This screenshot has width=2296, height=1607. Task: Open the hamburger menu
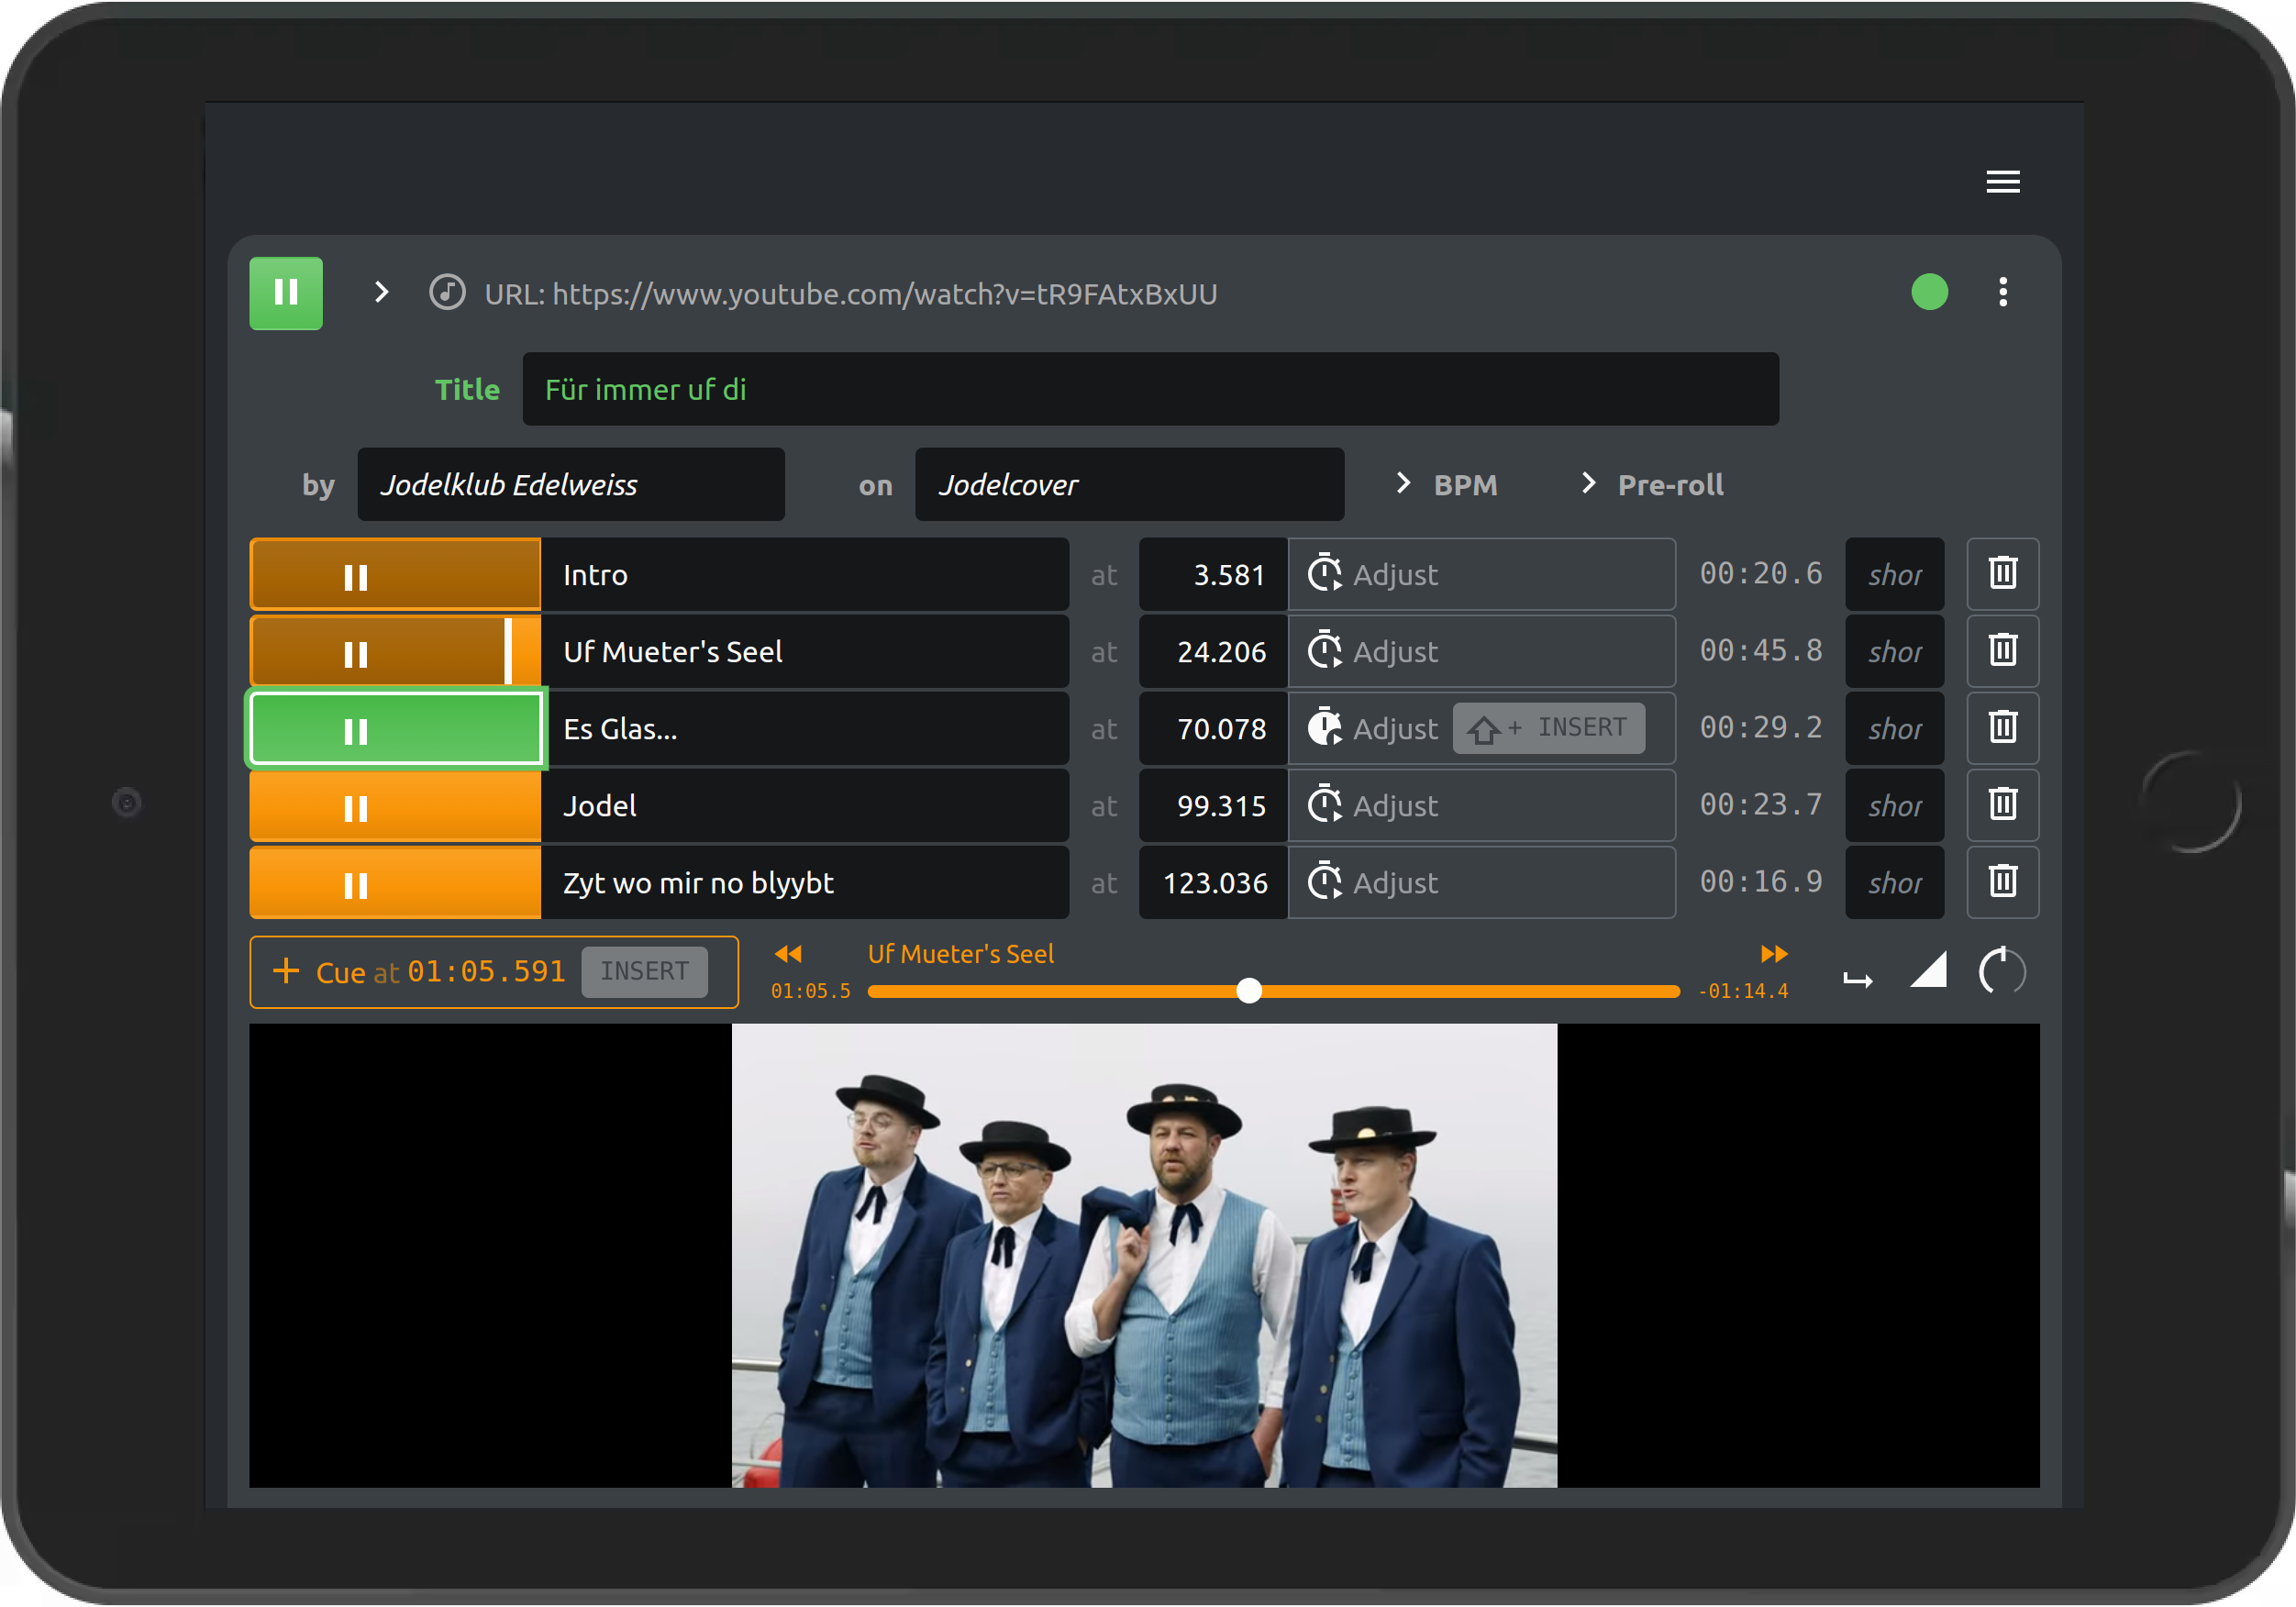2002,182
